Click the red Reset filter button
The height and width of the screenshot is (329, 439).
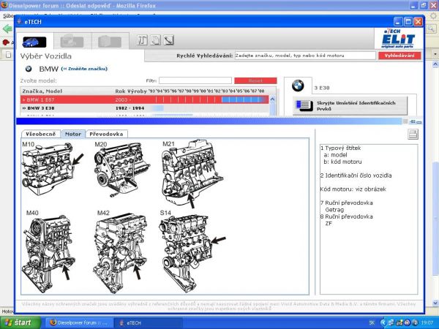(255, 80)
